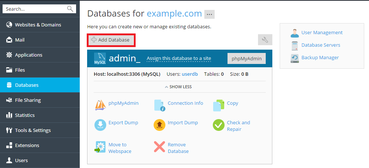Click the phpMyAdmin sailboat icon

click(100, 105)
